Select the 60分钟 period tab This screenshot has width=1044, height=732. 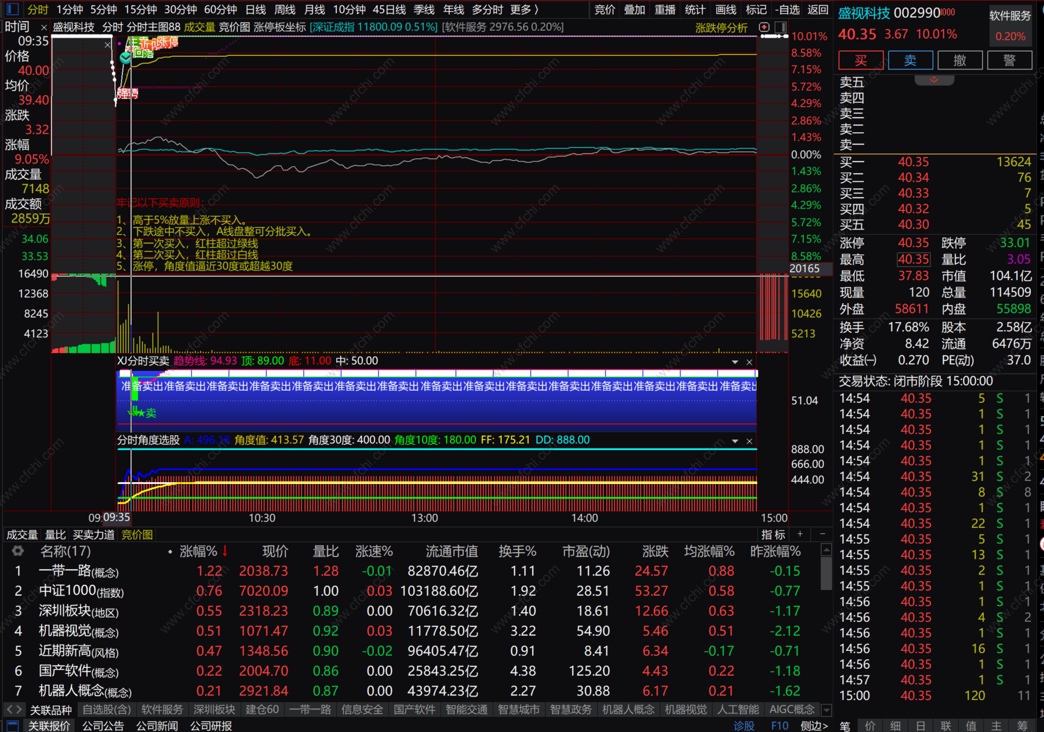pyautogui.click(x=220, y=9)
